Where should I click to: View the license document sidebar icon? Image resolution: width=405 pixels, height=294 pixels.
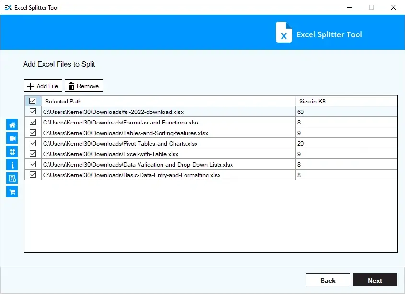click(12, 178)
